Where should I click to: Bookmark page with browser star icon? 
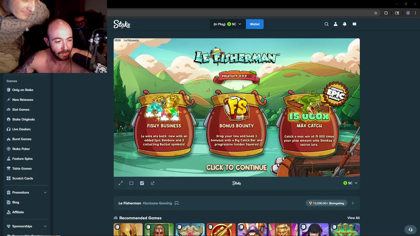(376, 13)
